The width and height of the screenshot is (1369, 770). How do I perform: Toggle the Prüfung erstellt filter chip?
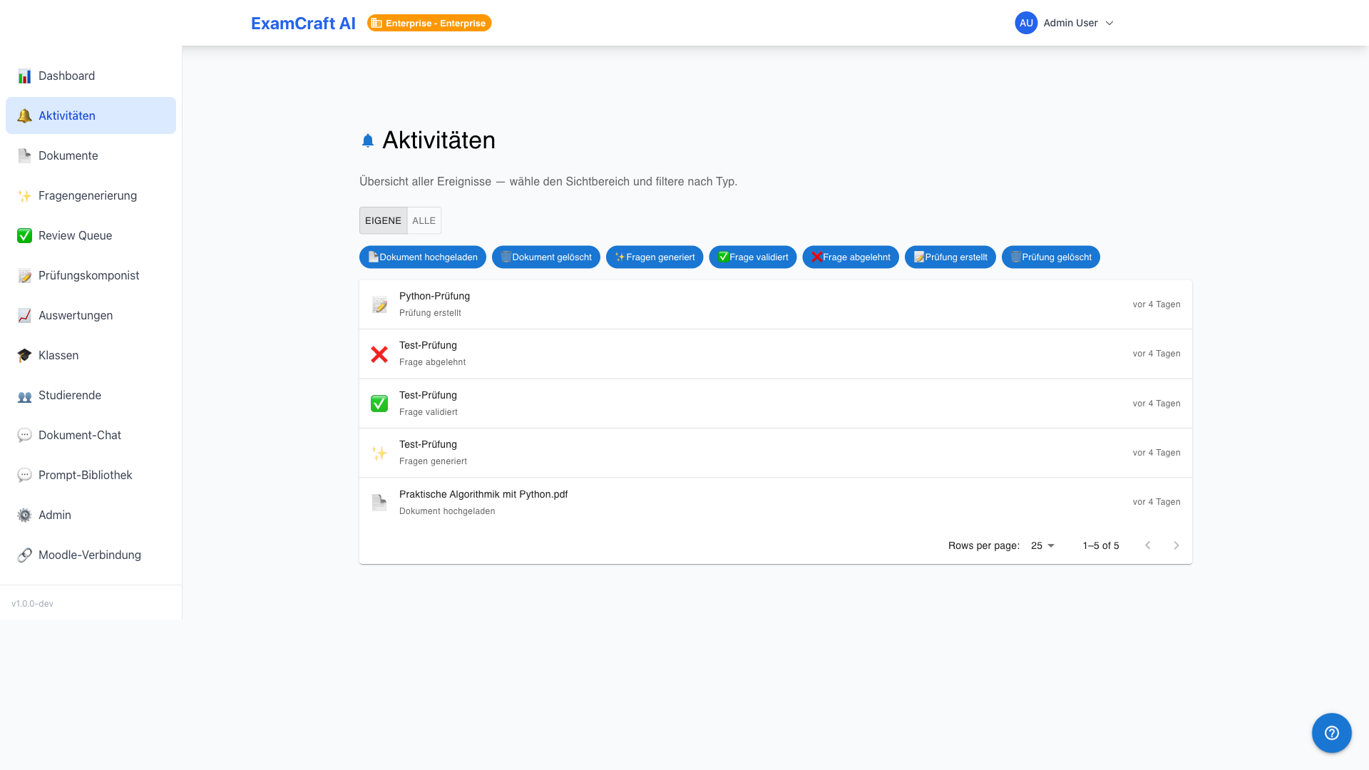click(950, 257)
